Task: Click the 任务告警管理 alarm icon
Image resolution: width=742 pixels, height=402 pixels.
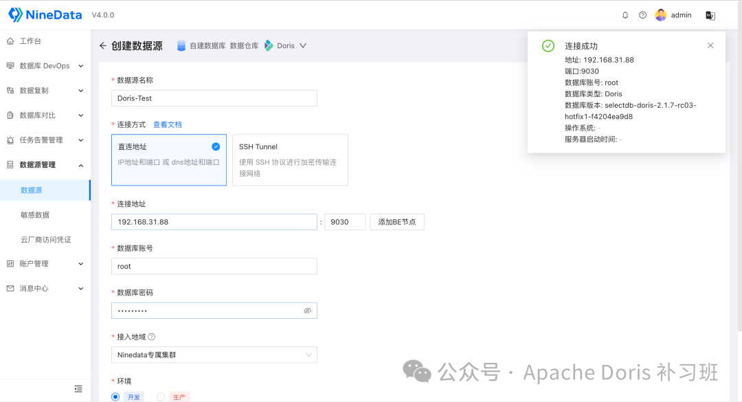Action: pyautogui.click(x=10, y=140)
